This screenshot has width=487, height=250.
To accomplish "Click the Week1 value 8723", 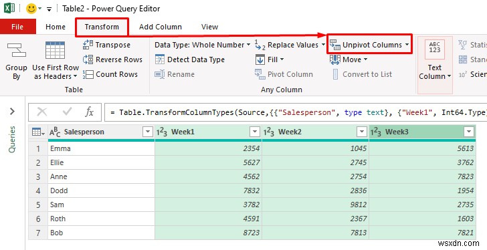I will tap(208, 233).
